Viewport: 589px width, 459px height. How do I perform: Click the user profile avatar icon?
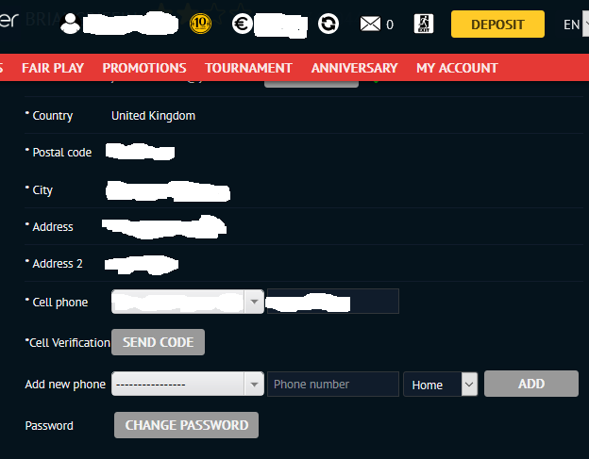pyautogui.click(x=70, y=24)
